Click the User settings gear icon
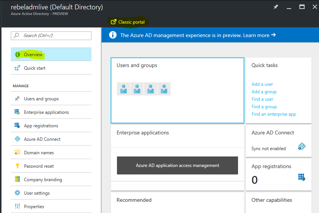Screen dimensions: 319x213 tap(18, 193)
